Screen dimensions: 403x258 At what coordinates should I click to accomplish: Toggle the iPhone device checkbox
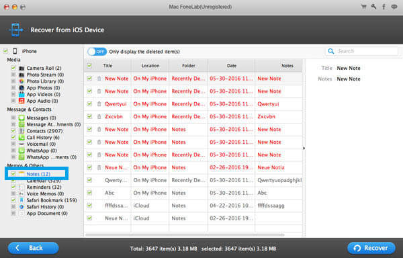click(5, 51)
